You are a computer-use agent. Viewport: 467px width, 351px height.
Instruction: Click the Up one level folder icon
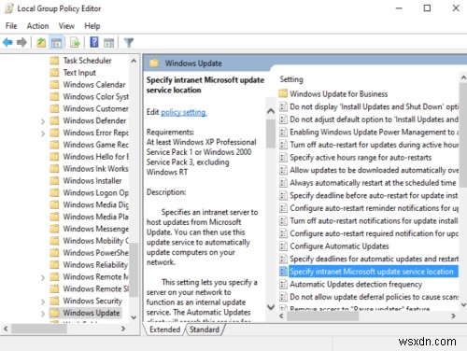(x=41, y=42)
